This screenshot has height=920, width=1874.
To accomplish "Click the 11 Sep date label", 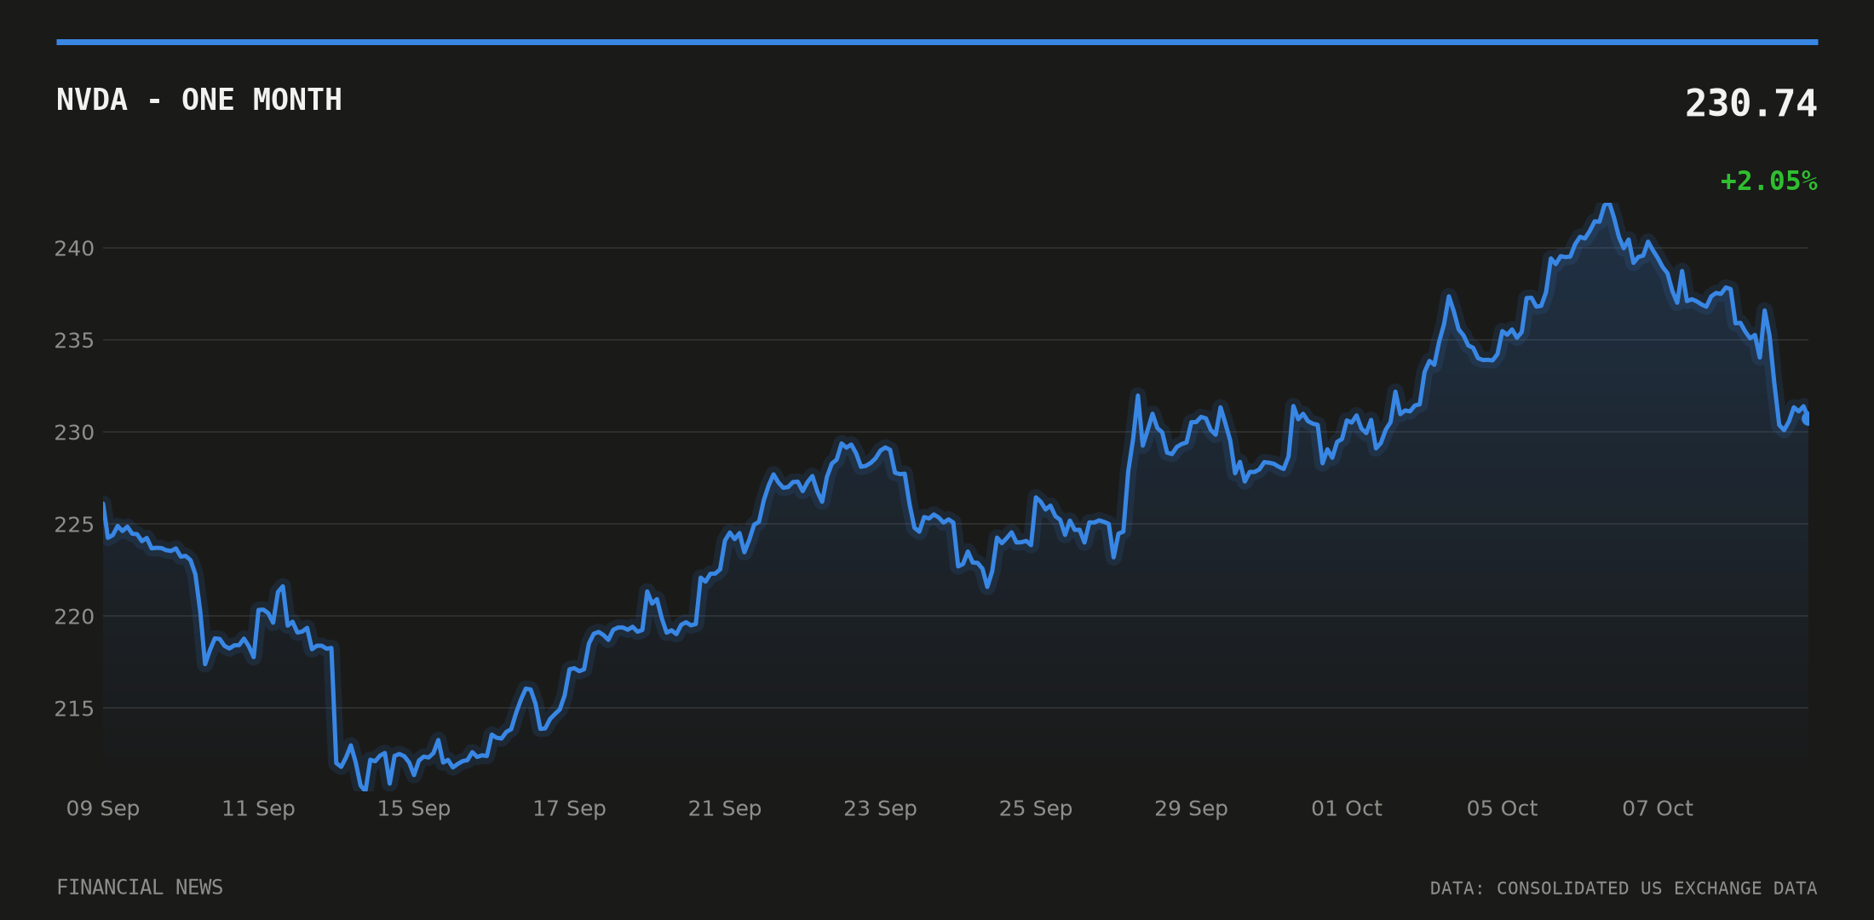I will pyautogui.click(x=258, y=808).
